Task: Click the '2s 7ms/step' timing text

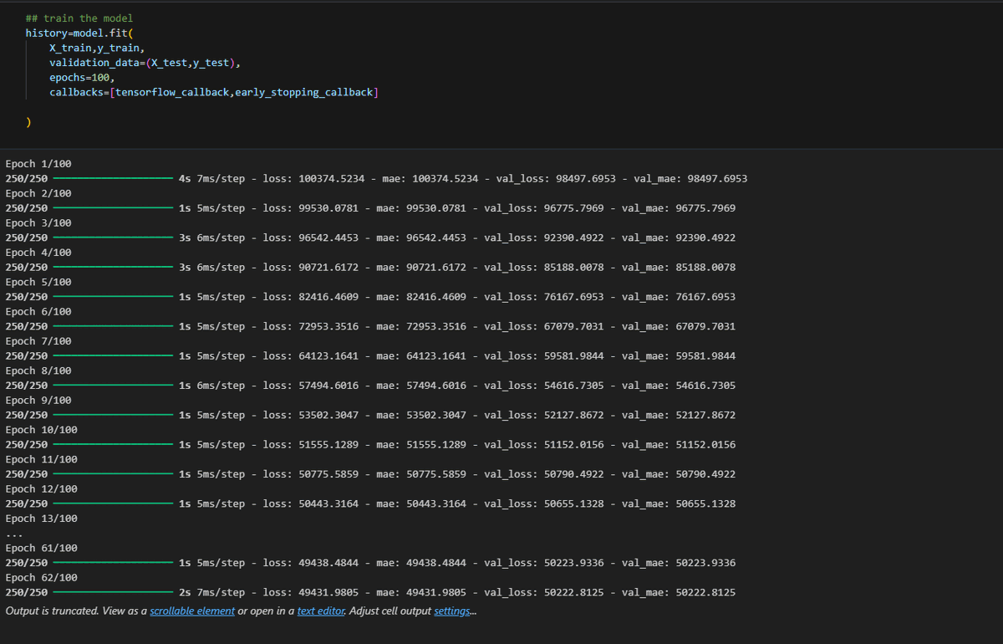Action: point(212,593)
